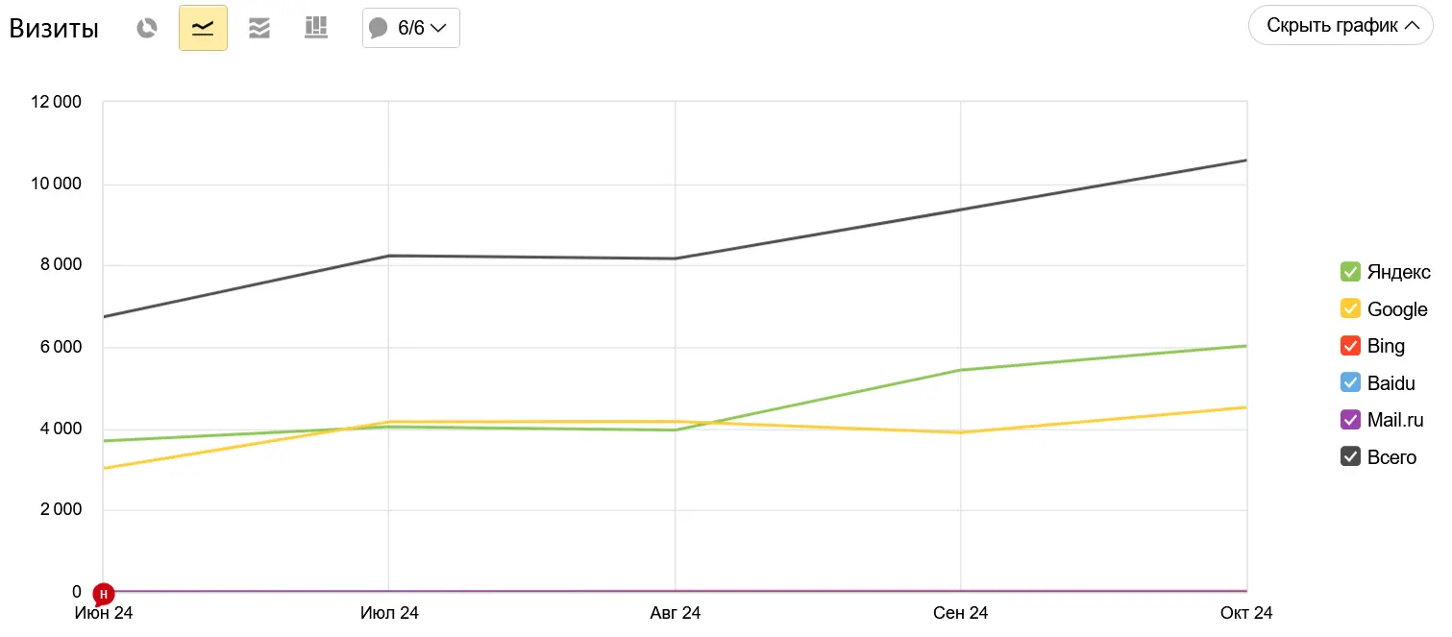The height and width of the screenshot is (637, 1452).
Task: Hide the Всего total series
Action: (x=1350, y=457)
